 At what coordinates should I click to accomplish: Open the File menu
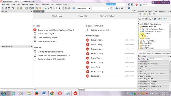3,5
